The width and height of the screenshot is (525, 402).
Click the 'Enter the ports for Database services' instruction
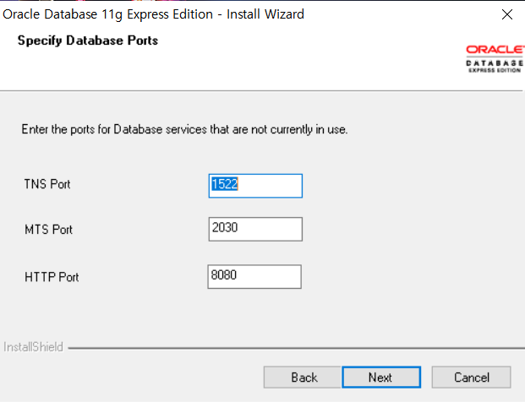tap(184, 129)
